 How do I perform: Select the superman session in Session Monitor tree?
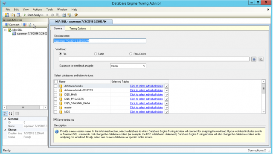[x=29, y=33]
